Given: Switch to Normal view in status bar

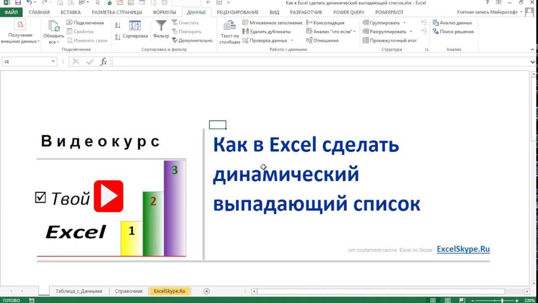Looking at the screenshot, I should (433, 300).
